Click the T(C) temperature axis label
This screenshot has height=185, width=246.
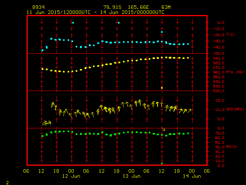pyautogui.click(x=231, y=34)
